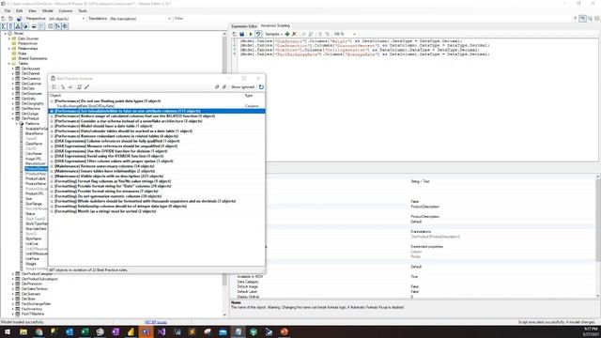Toggle display of hierarchies in the model tree
Screen dimensions: 601x338
click(18, 26)
